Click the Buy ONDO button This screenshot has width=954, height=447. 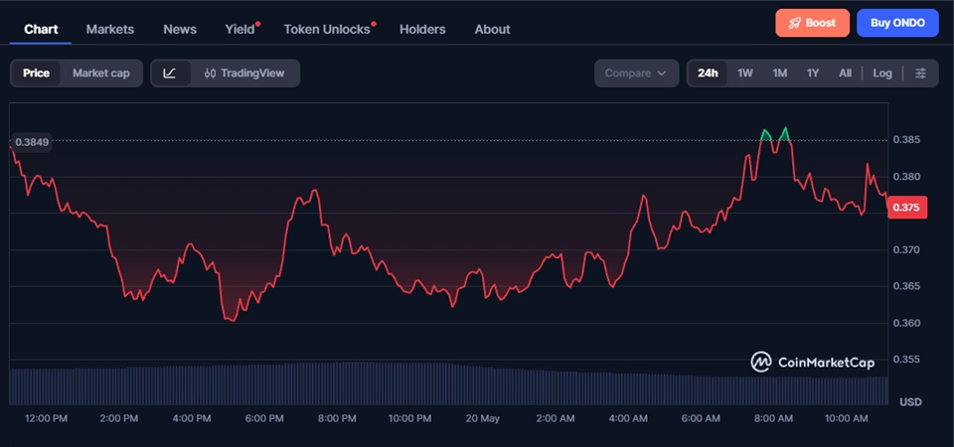897,23
